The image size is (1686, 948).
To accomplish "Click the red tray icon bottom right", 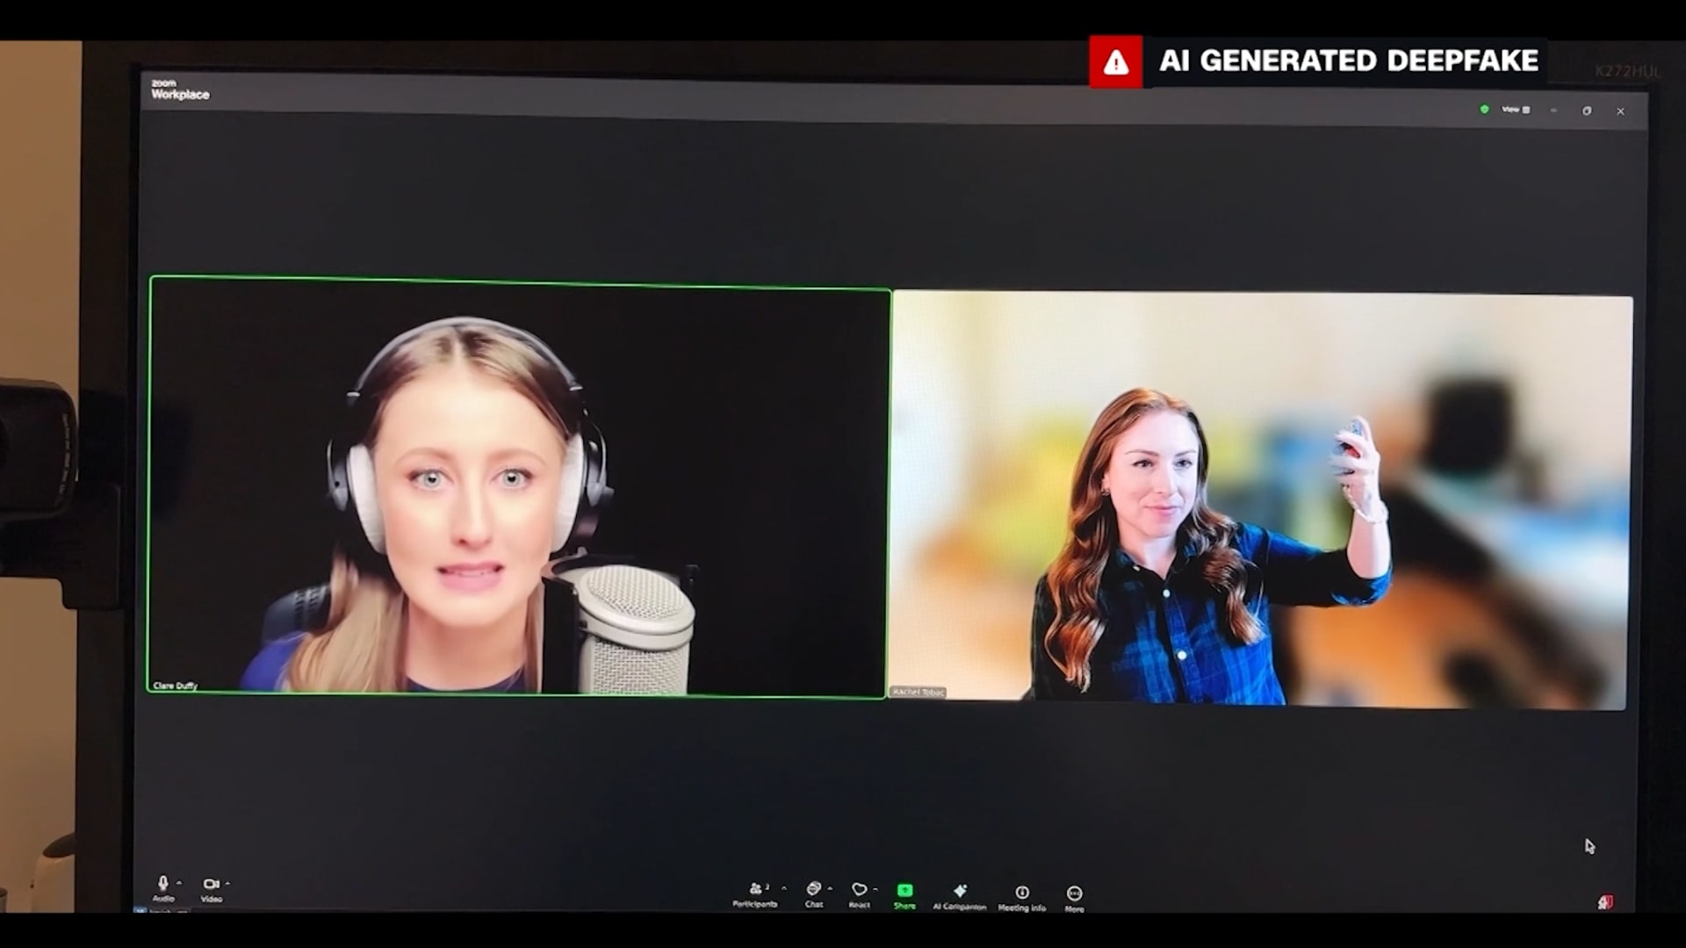I will coord(1605,902).
